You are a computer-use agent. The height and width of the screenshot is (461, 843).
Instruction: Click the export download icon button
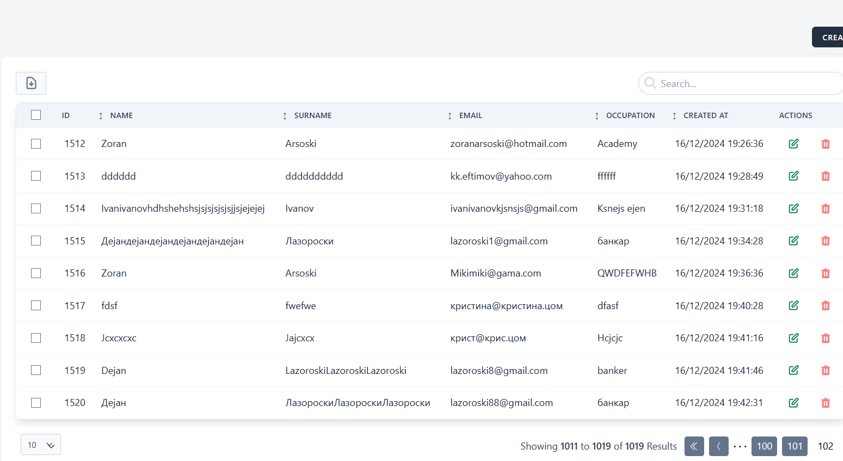[x=31, y=83]
